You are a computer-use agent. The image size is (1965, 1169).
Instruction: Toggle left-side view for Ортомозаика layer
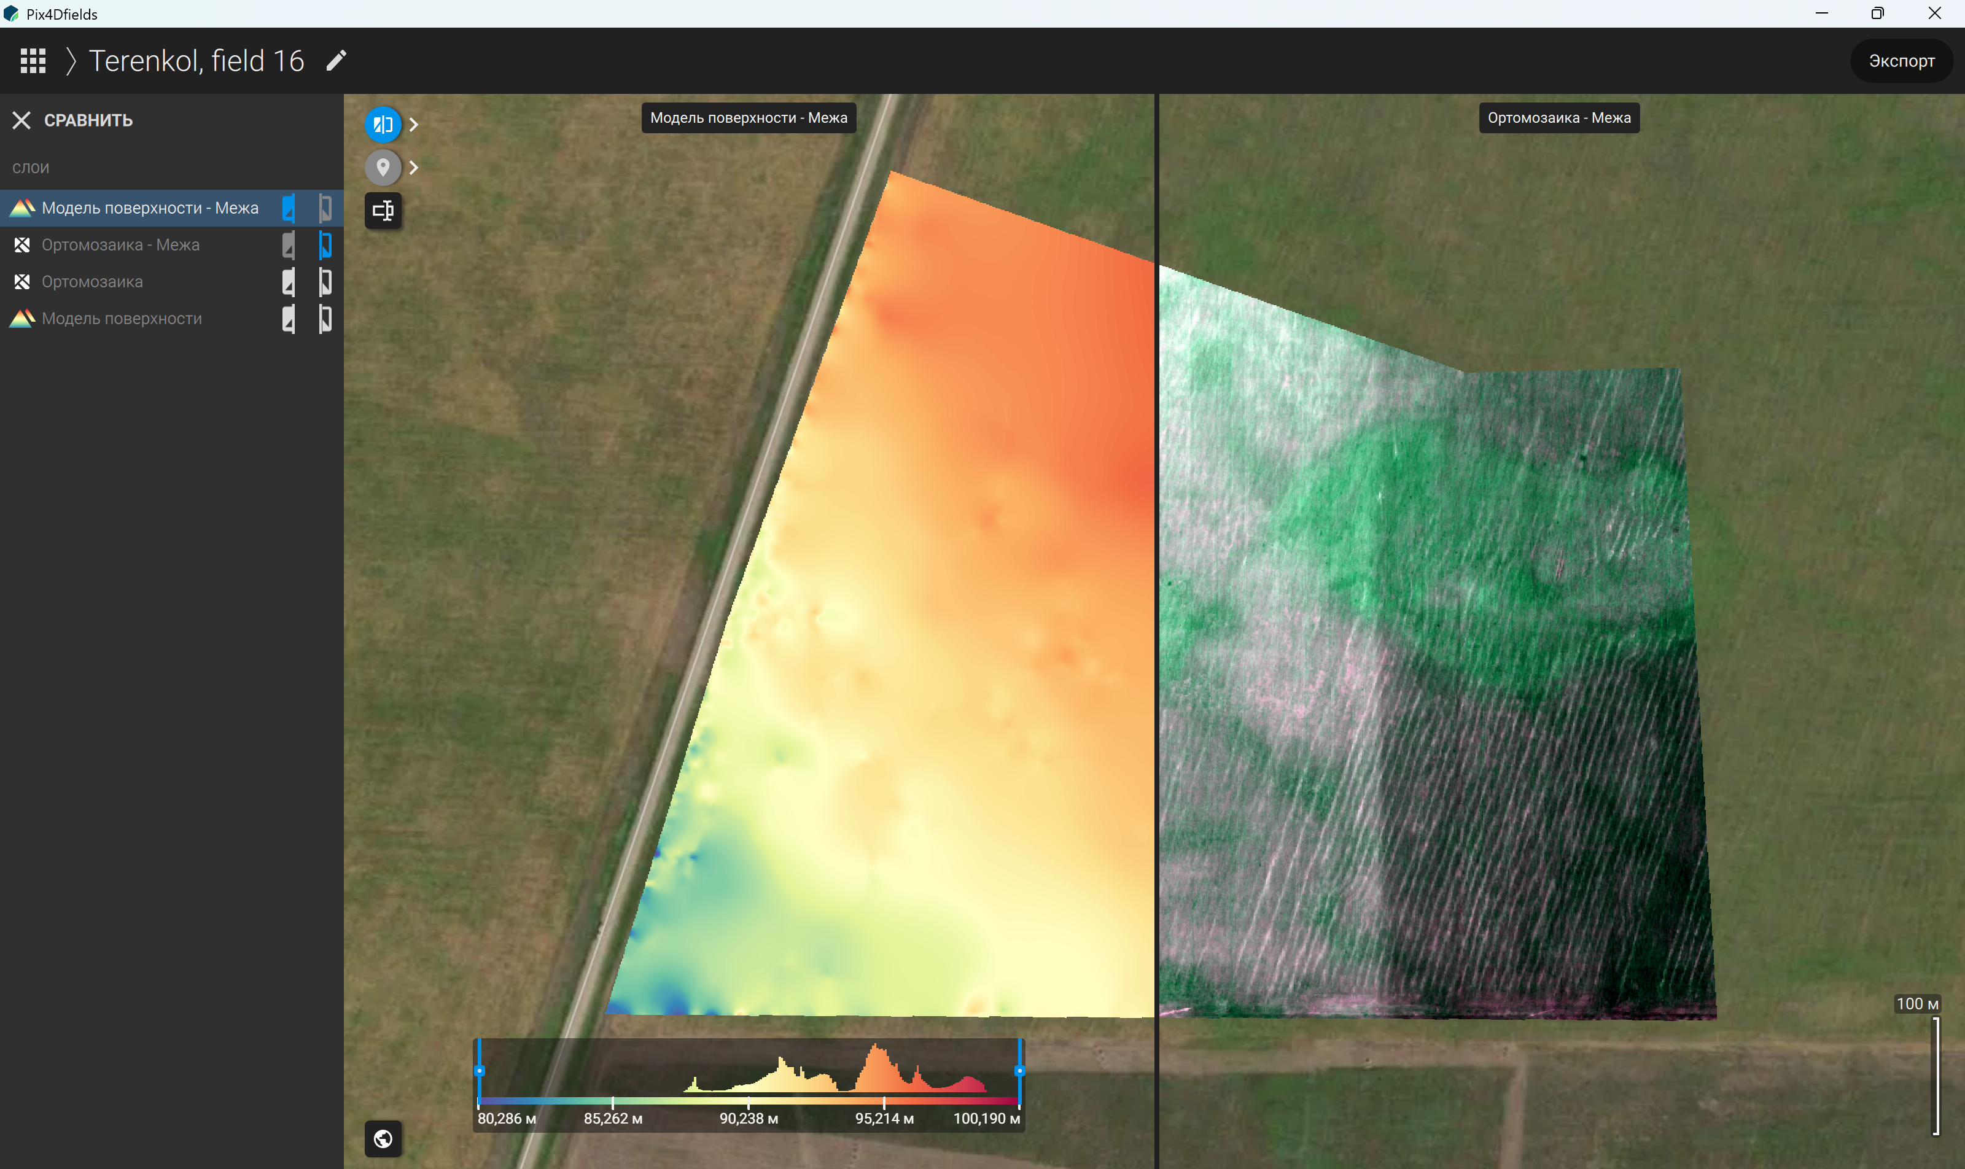click(x=289, y=282)
